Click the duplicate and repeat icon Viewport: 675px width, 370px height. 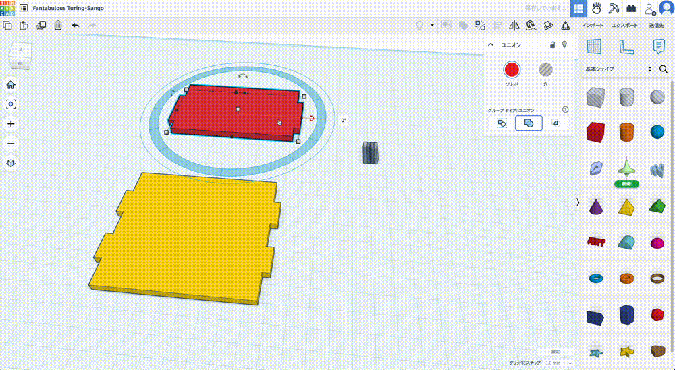click(41, 26)
